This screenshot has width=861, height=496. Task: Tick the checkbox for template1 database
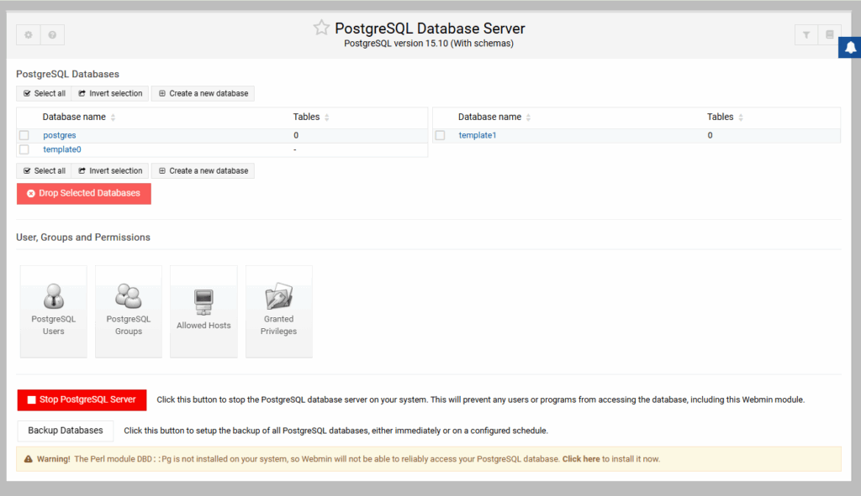[x=440, y=135]
